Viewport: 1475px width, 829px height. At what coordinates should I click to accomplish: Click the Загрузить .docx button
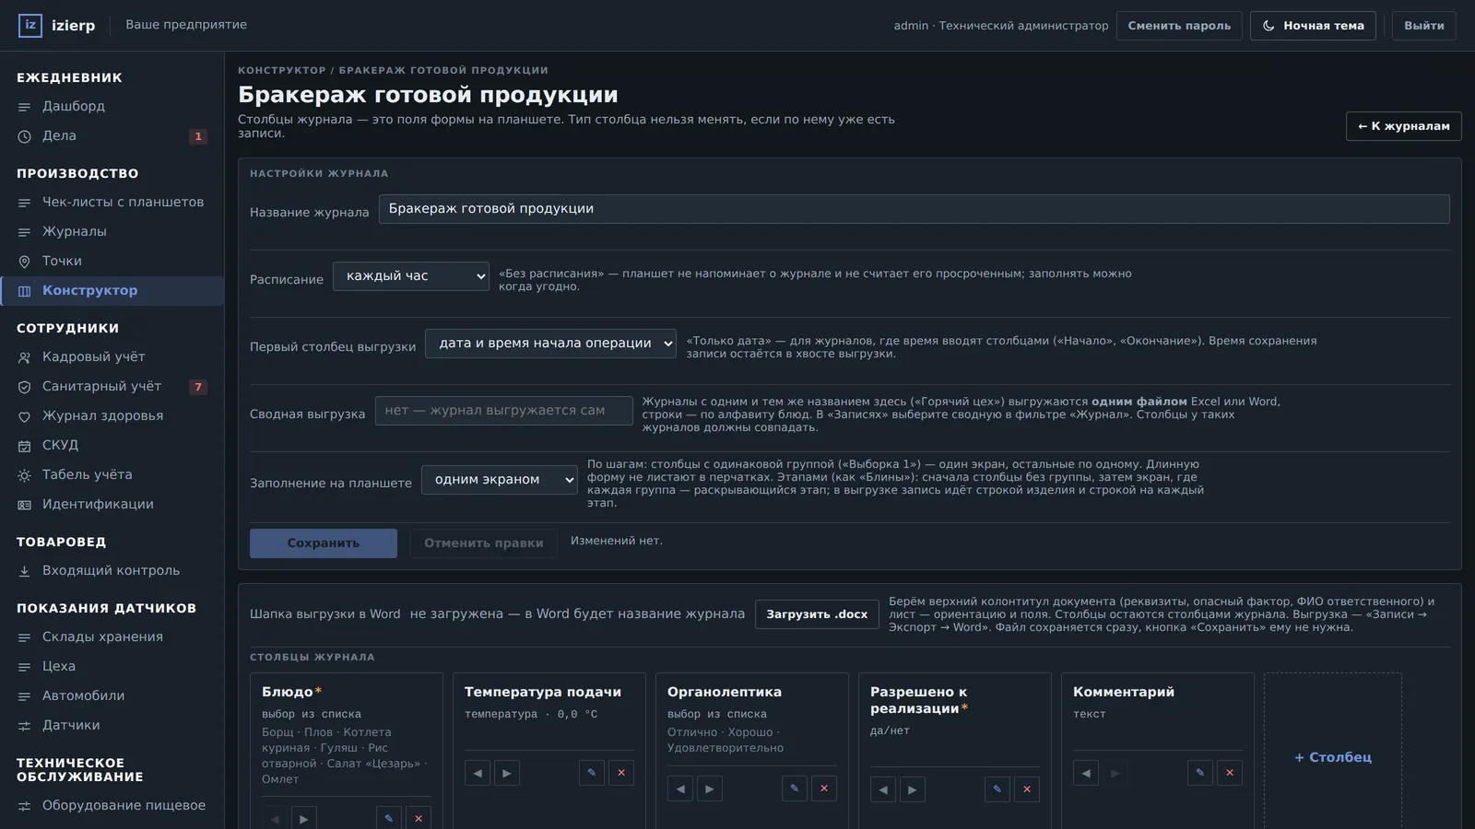(x=817, y=614)
